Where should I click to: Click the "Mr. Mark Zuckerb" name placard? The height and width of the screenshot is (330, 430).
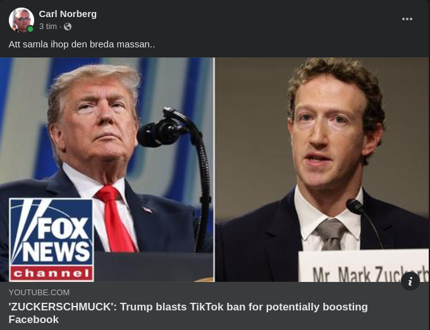[x=364, y=266]
